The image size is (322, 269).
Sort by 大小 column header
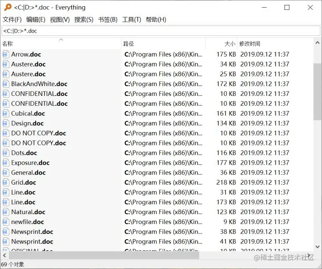(x=221, y=44)
